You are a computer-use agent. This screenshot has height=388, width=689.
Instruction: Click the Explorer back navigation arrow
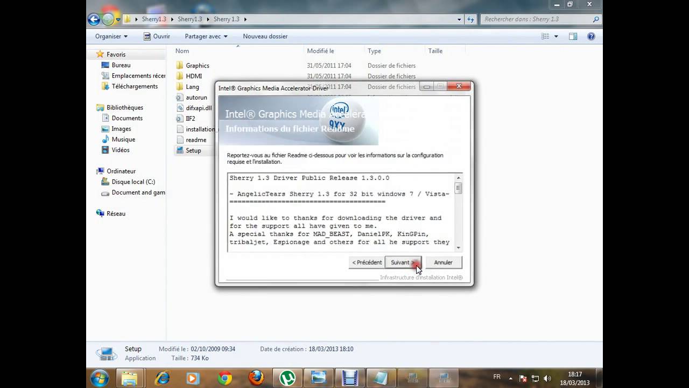(94, 19)
